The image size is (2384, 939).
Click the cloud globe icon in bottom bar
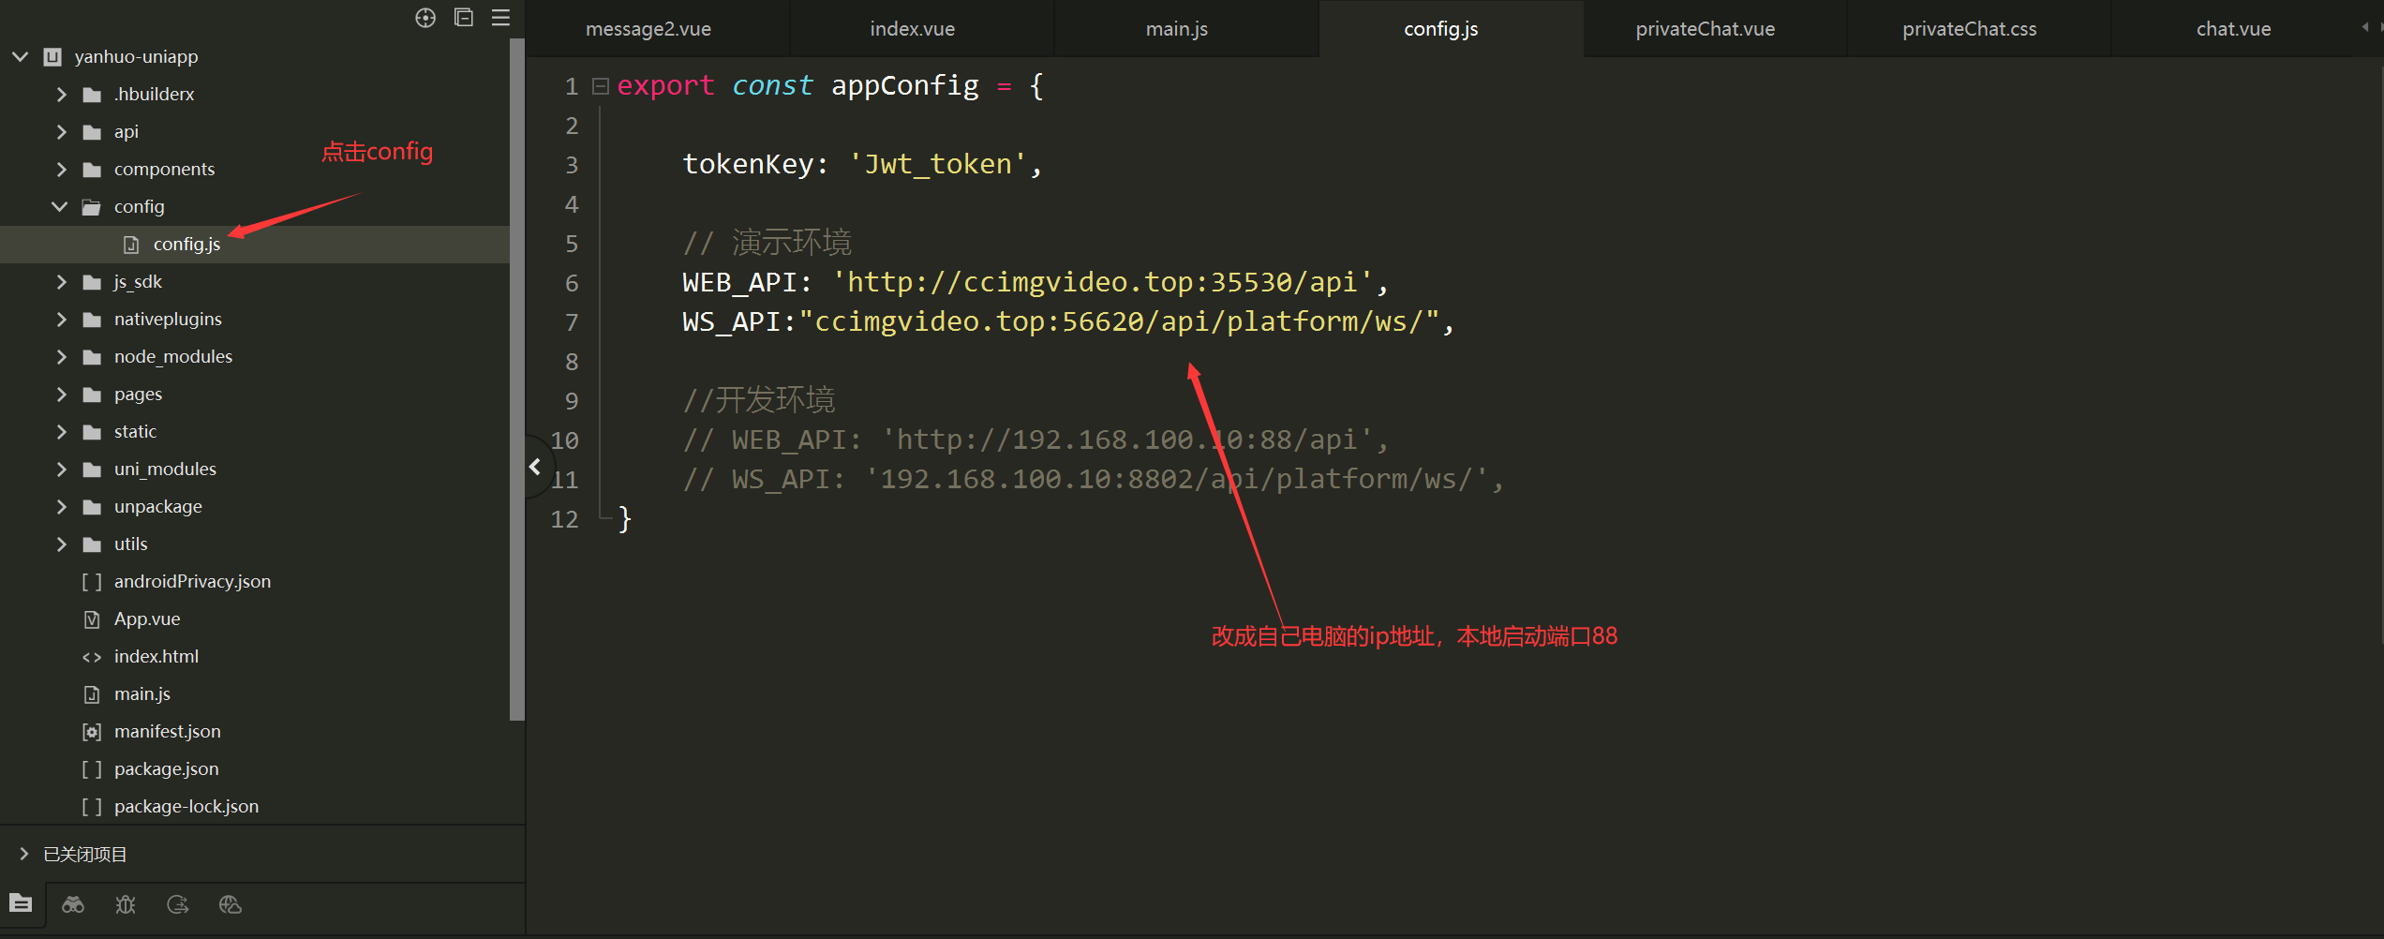[x=231, y=904]
